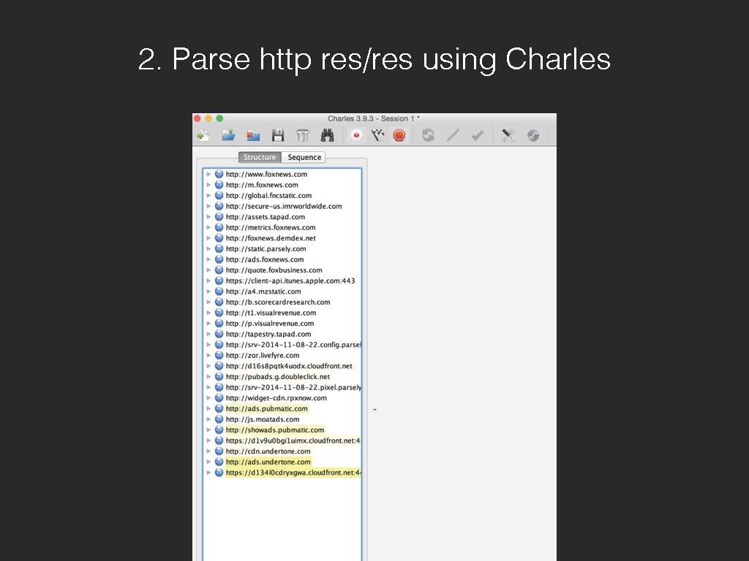Expand the foxnews.demdex.net host

point(208,238)
